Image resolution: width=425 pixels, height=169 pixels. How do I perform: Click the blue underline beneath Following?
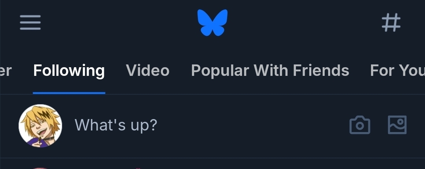(69, 93)
